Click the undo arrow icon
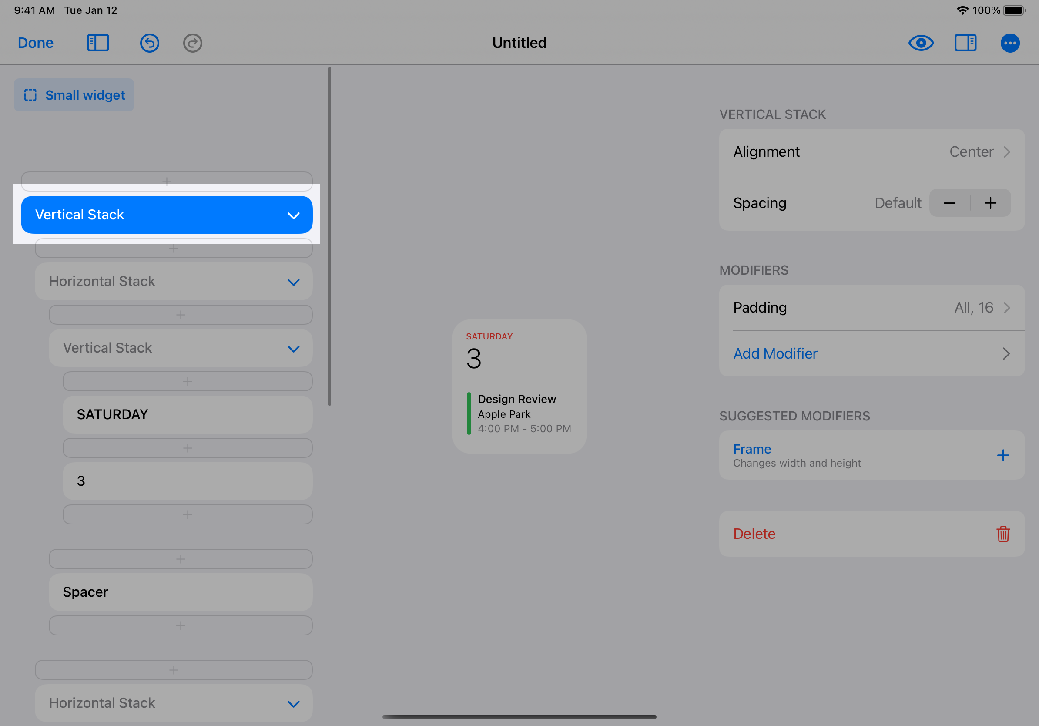 [149, 43]
